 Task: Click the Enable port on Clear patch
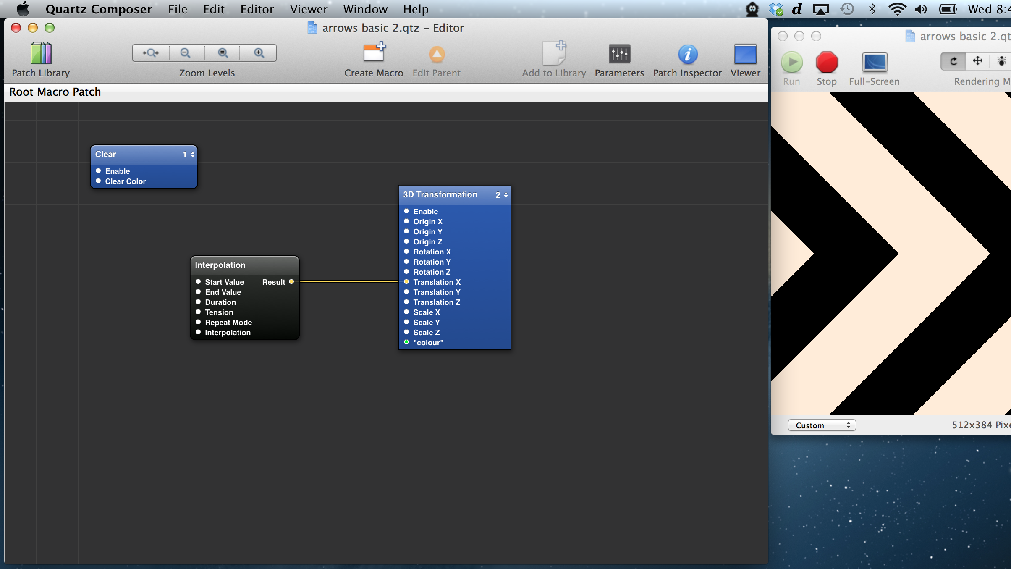[x=99, y=171]
